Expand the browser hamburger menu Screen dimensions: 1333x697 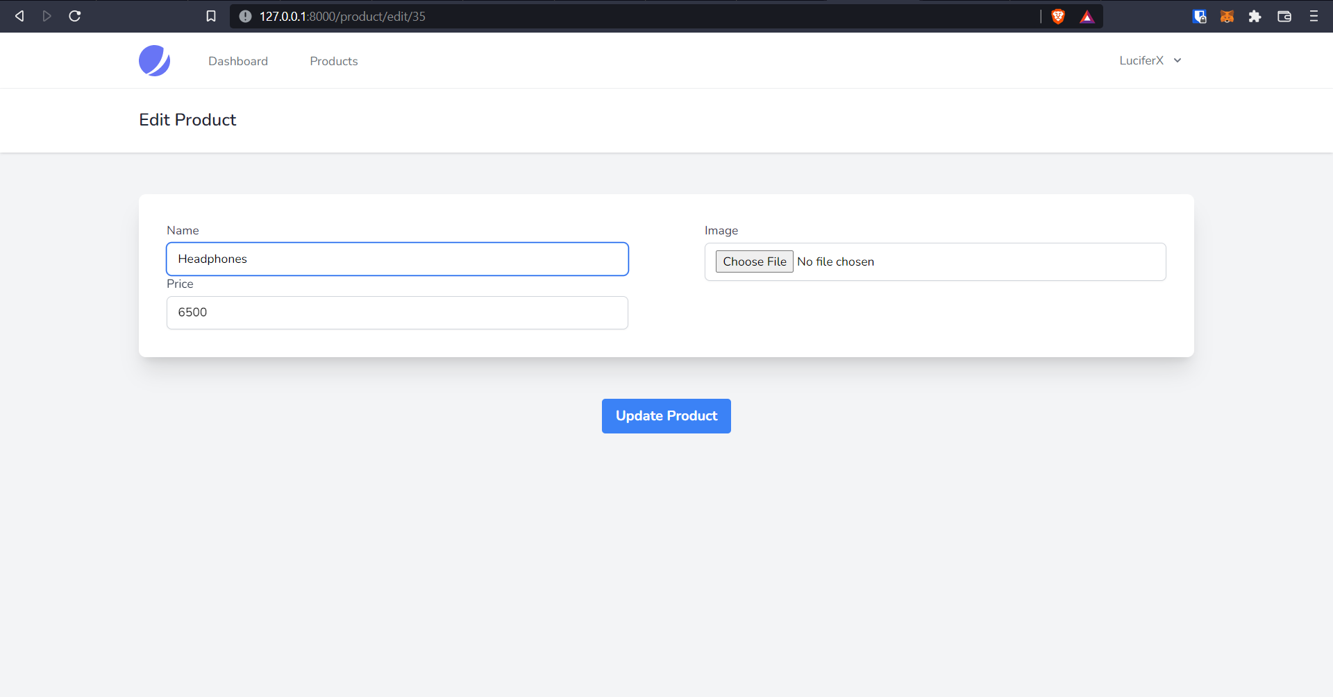click(x=1314, y=16)
